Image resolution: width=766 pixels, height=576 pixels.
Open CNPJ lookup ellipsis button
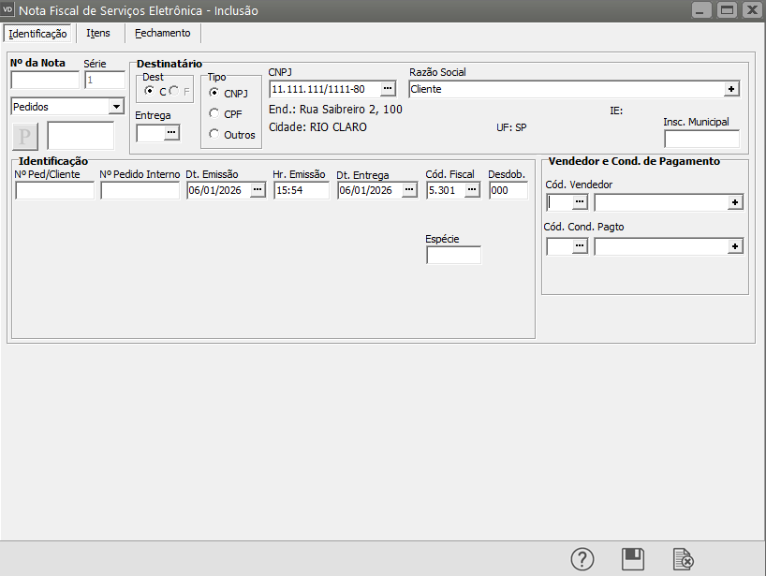(x=388, y=89)
